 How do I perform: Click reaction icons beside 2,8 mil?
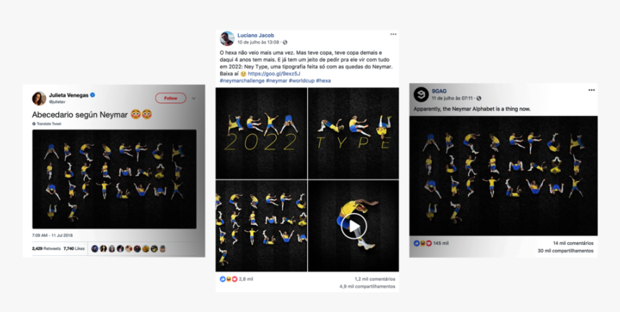tap(229, 279)
